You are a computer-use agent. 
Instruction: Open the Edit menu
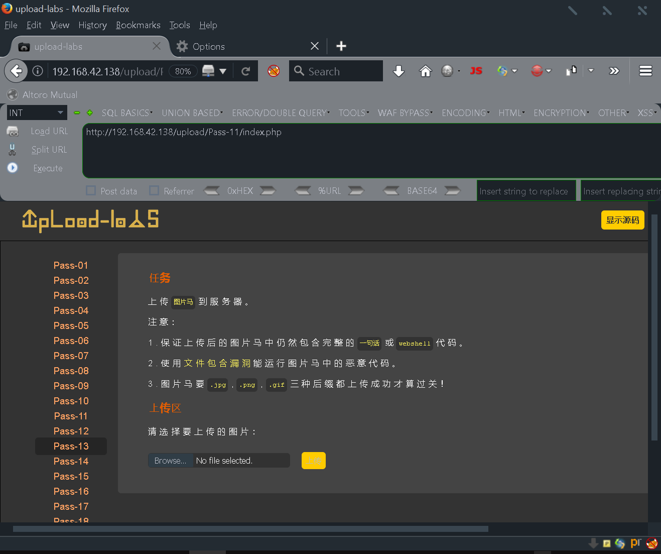[x=34, y=25]
